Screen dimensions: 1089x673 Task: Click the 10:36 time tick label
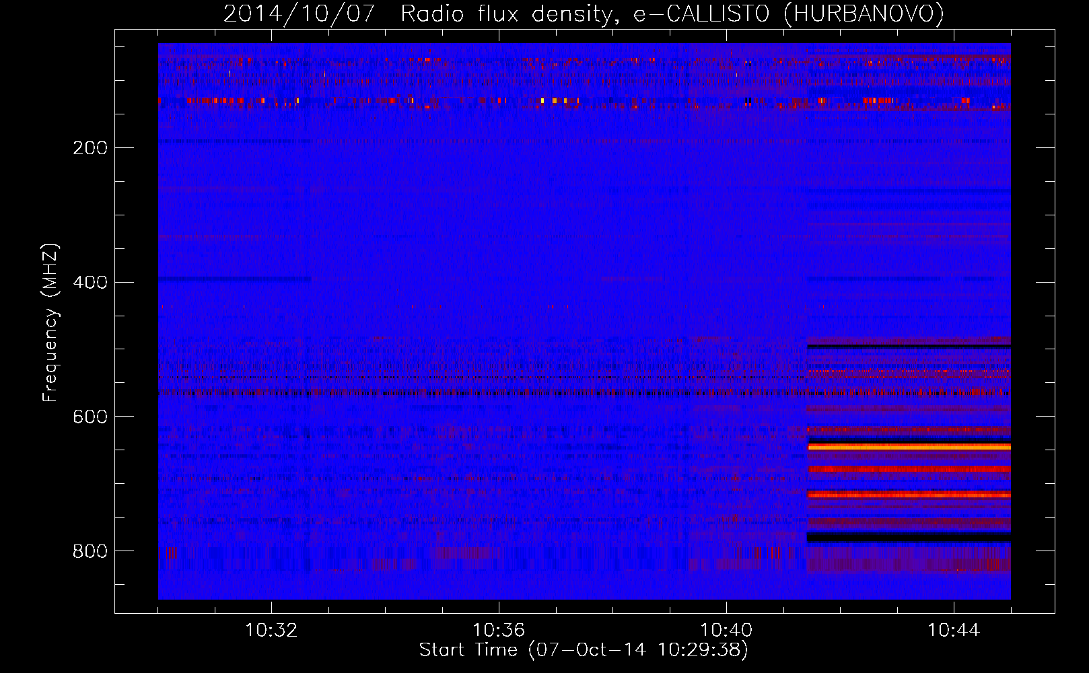[499, 631]
